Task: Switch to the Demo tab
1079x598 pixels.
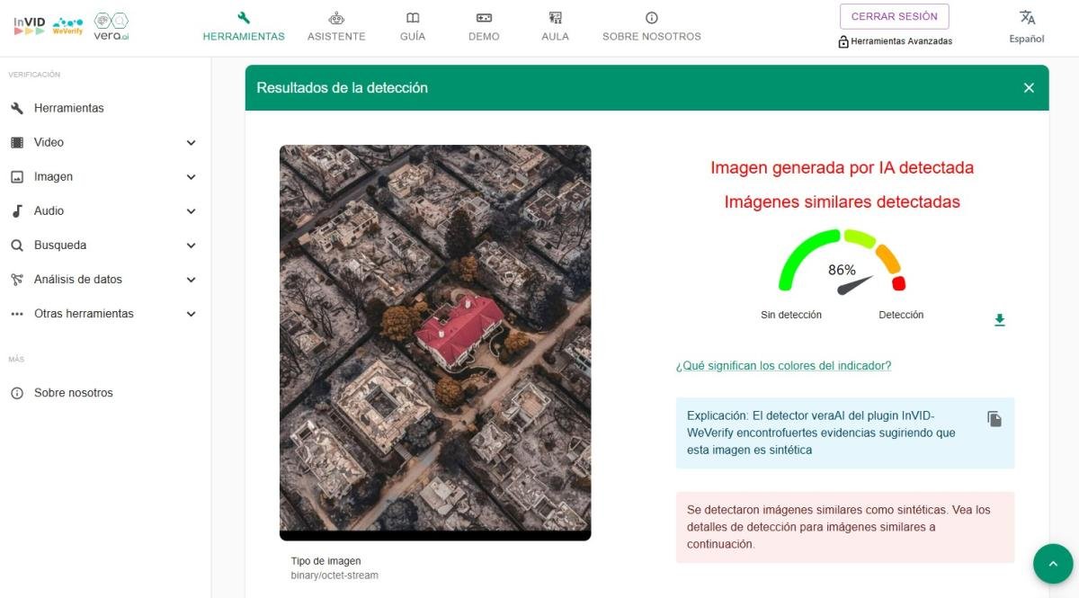Action: (x=484, y=27)
